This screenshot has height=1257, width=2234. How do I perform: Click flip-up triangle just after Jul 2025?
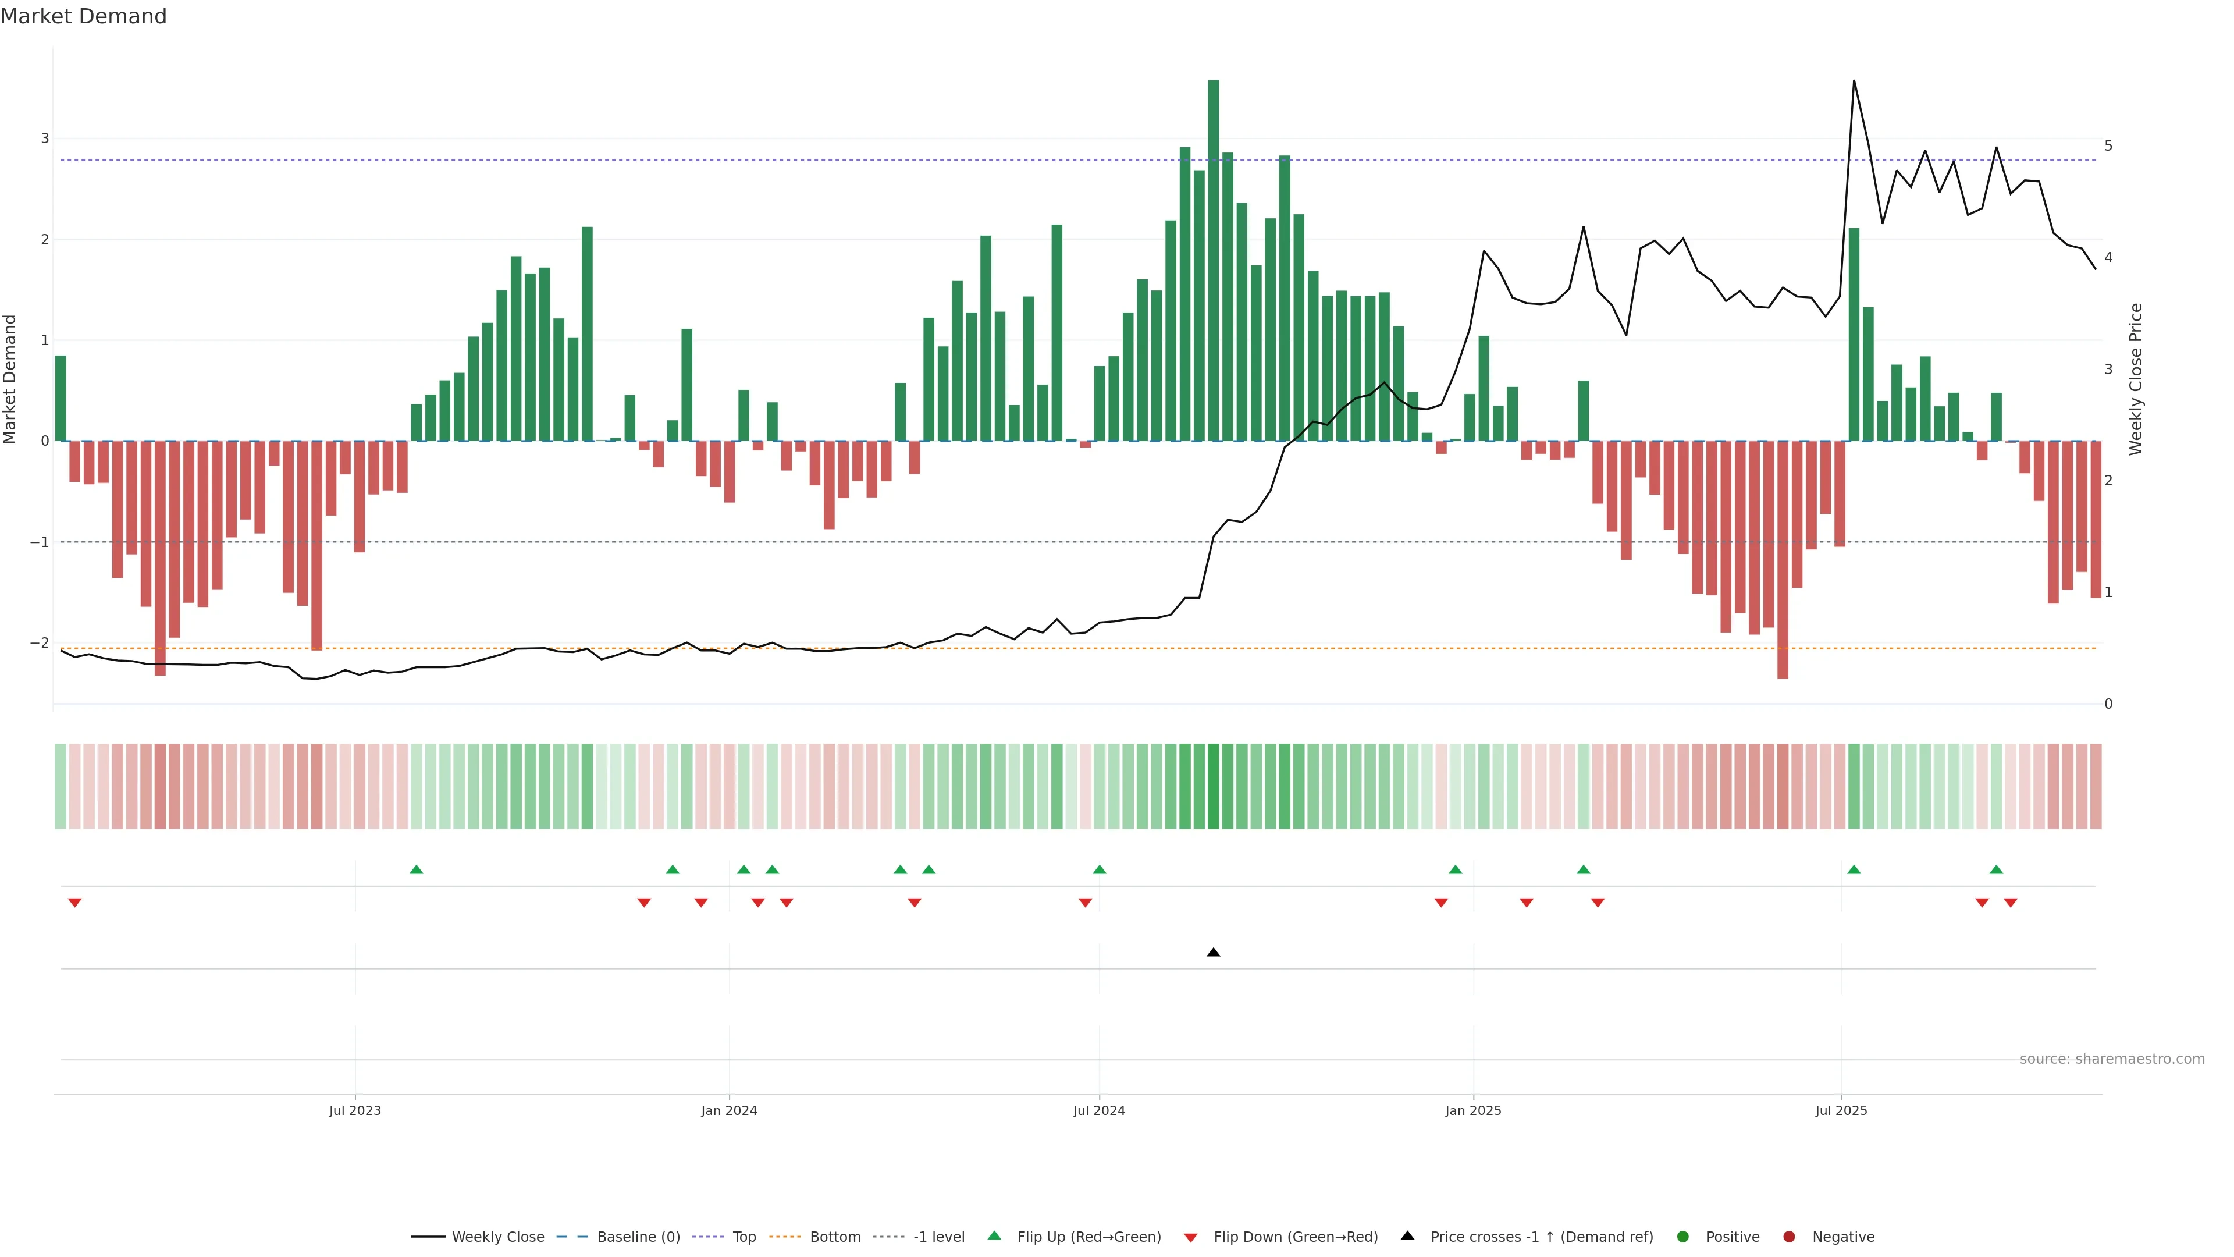pyautogui.click(x=1854, y=870)
